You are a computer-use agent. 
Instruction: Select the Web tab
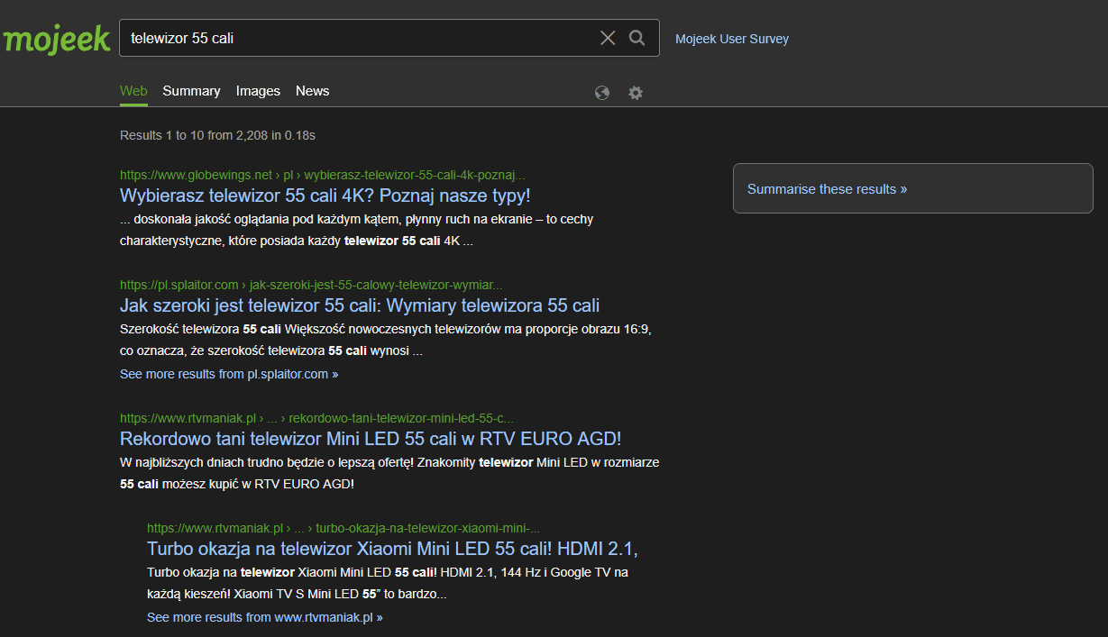[133, 91]
